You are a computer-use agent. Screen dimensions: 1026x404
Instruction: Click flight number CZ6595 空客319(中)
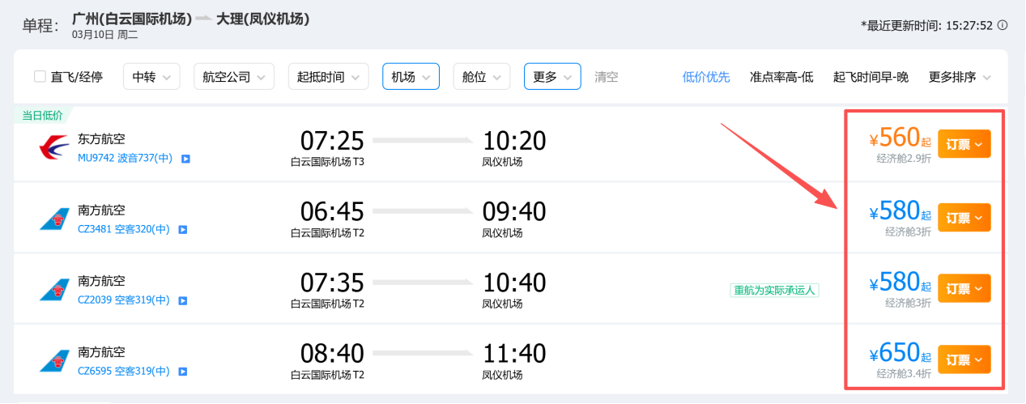coord(124,372)
